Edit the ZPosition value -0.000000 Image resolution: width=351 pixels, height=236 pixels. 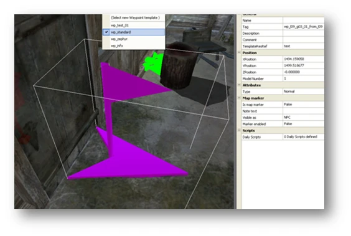303,72
